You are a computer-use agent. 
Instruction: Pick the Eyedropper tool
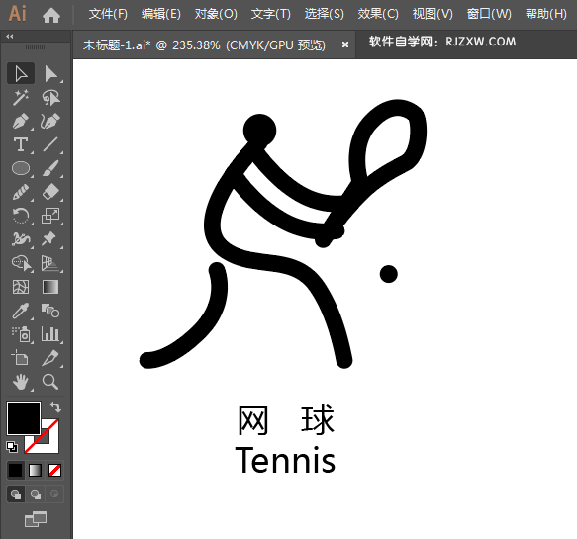[21, 312]
